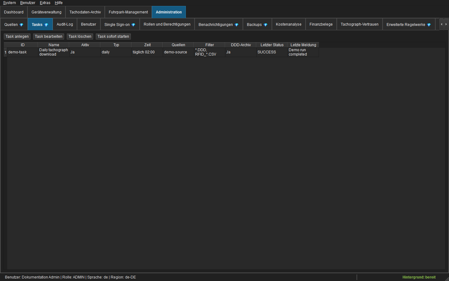Viewport: 449px width, 281px height.
Task: Sort by the Zeit column header
Action: [147, 45]
